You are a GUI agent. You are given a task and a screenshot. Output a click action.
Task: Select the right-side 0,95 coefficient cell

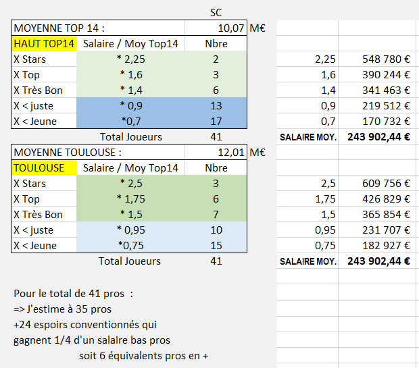307,230
